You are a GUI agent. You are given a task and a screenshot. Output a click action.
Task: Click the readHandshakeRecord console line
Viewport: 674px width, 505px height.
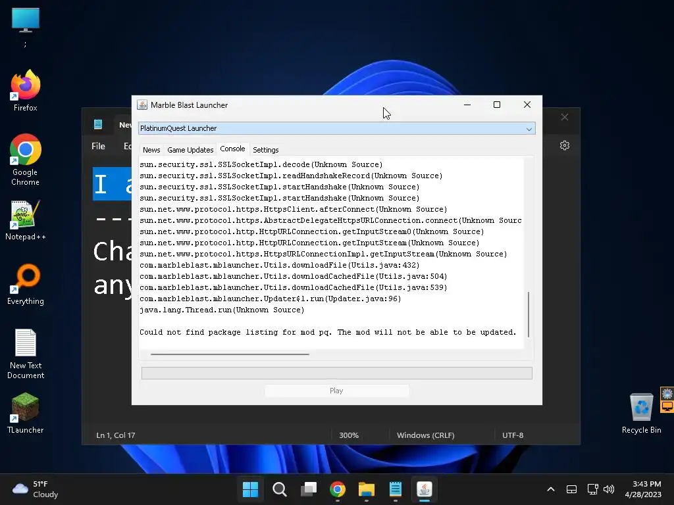(291, 176)
